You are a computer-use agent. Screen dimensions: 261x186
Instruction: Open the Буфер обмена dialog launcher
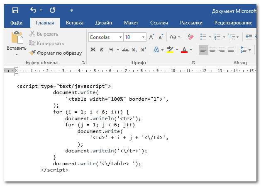[83, 63]
